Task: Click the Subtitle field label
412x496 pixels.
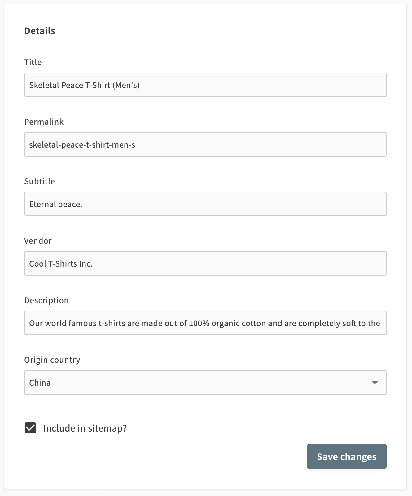Action: (39, 181)
